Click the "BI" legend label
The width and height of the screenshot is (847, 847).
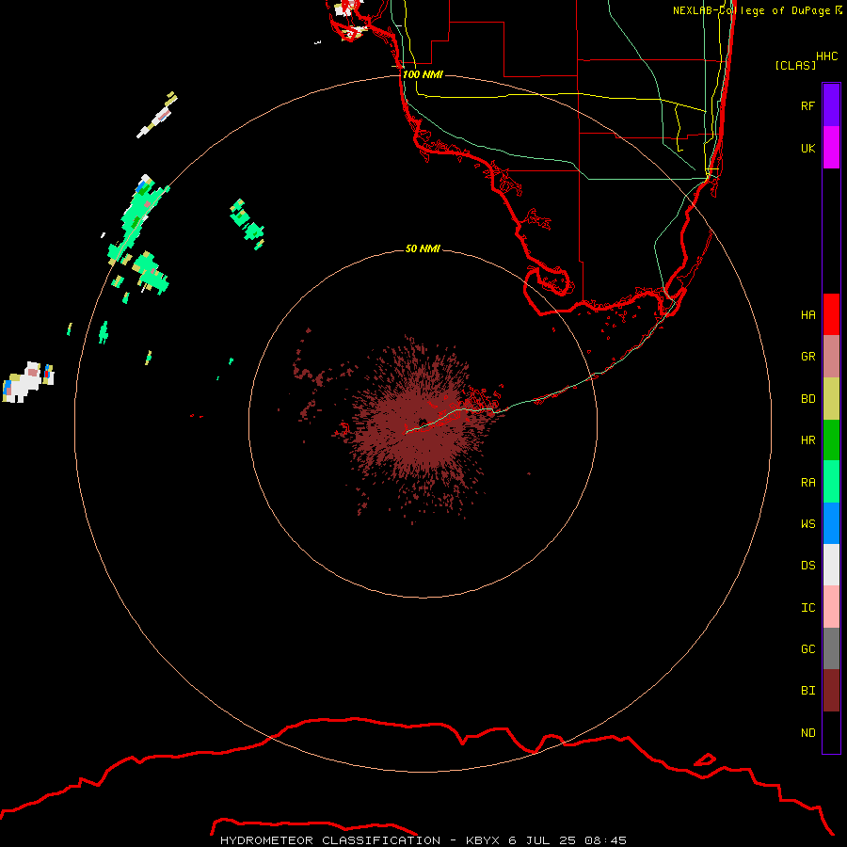[807, 691]
